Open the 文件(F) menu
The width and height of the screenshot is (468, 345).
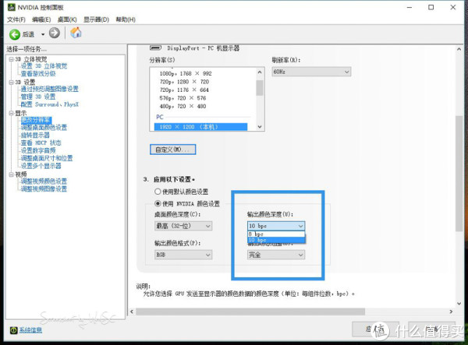pos(16,19)
